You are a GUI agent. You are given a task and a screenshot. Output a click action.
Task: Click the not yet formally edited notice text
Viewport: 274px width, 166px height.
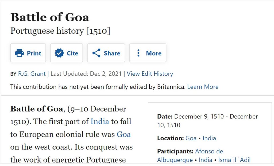point(98,87)
